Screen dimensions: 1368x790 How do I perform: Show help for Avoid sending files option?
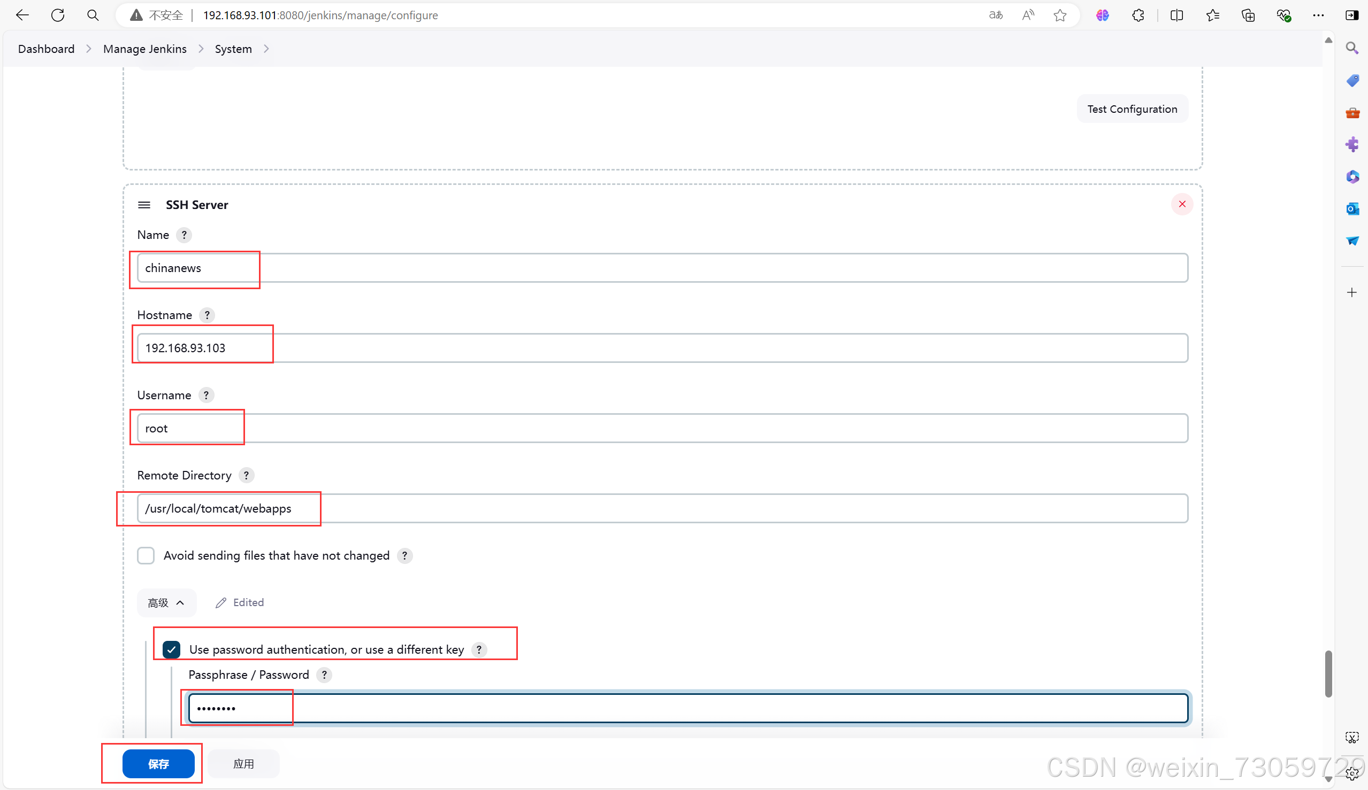tap(404, 556)
